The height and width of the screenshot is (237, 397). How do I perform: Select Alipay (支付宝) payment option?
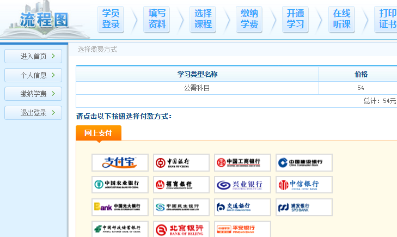(x=120, y=162)
